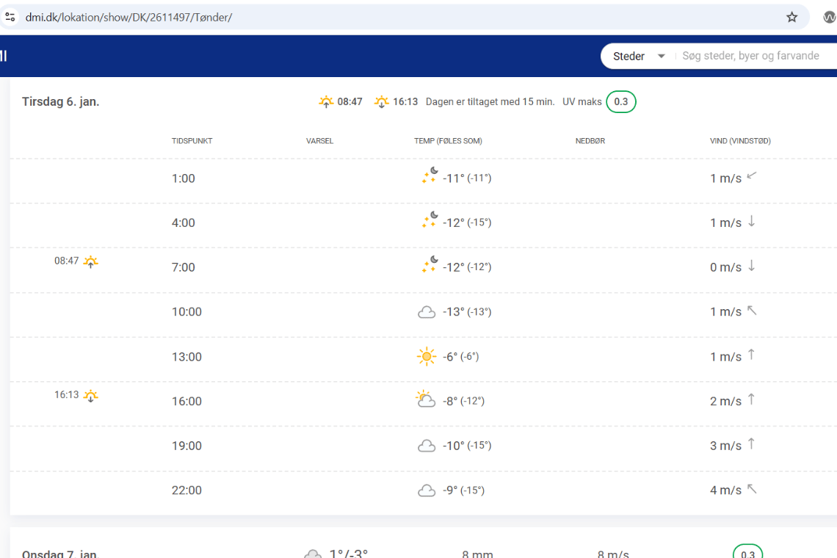Screen dimensions: 837x558
Task: Click the browser profile icon at top right
Action: pyautogui.click(x=829, y=17)
